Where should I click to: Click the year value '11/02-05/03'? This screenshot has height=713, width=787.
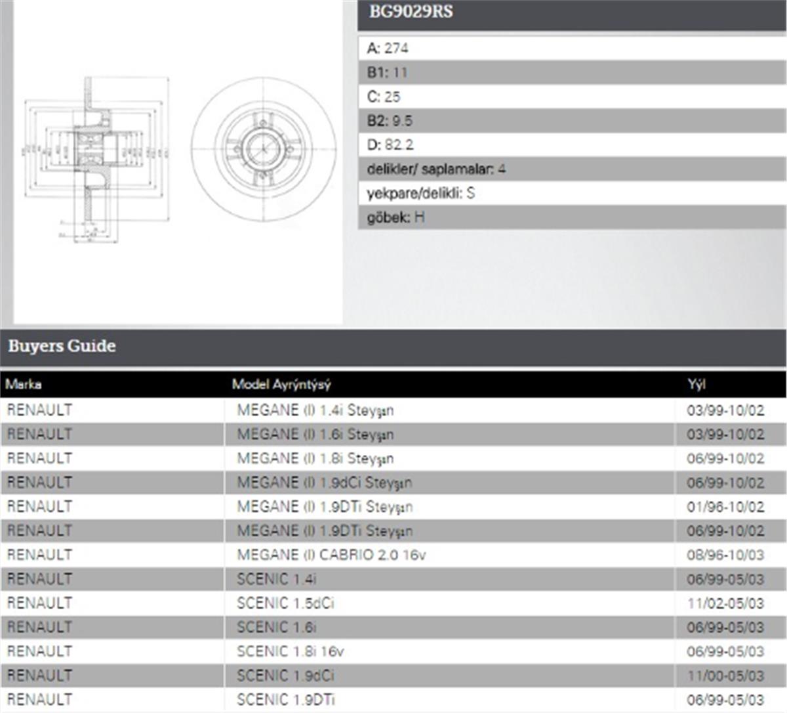pos(725,603)
